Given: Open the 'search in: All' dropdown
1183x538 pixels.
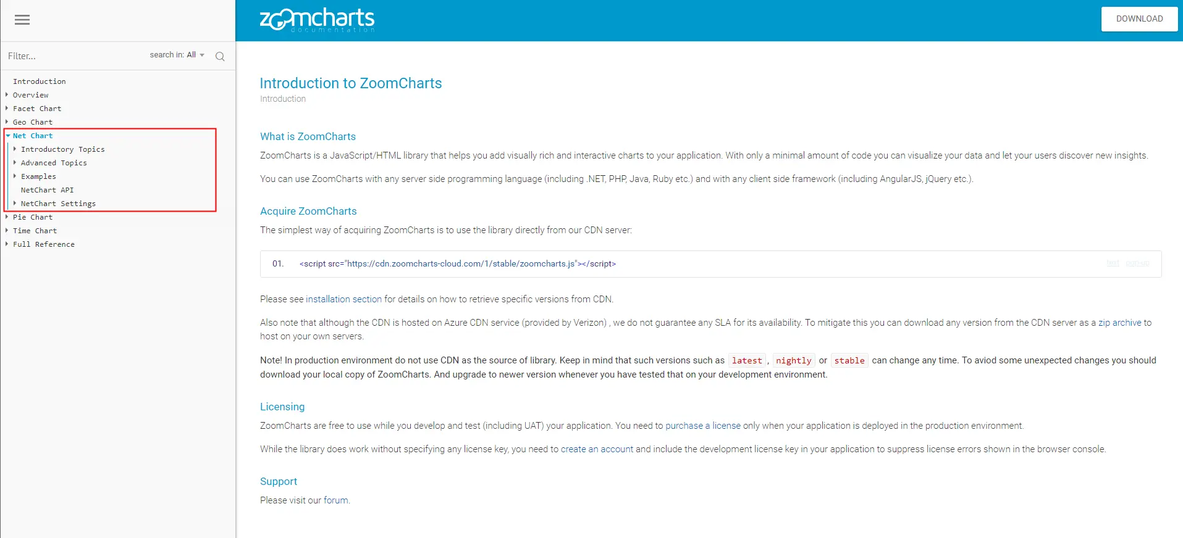Looking at the screenshot, I should point(177,55).
